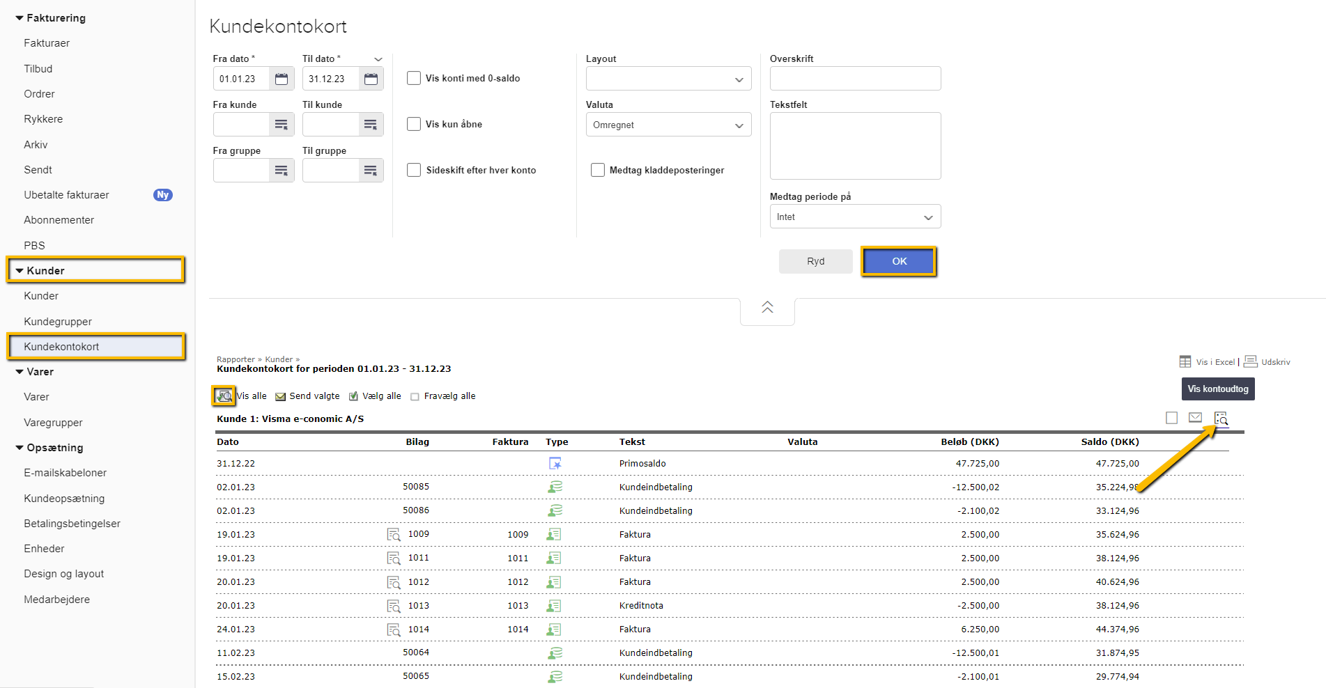
Task: Check Medtag kladdeposteringer
Action: click(598, 170)
